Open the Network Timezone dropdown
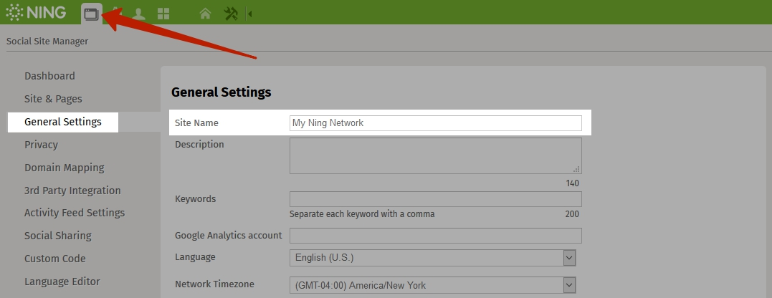The height and width of the screenshot is (298, 772). (432, 285)
